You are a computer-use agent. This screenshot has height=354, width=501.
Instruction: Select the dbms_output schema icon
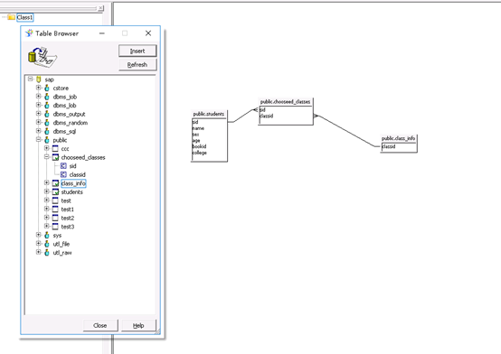[47, 114]
